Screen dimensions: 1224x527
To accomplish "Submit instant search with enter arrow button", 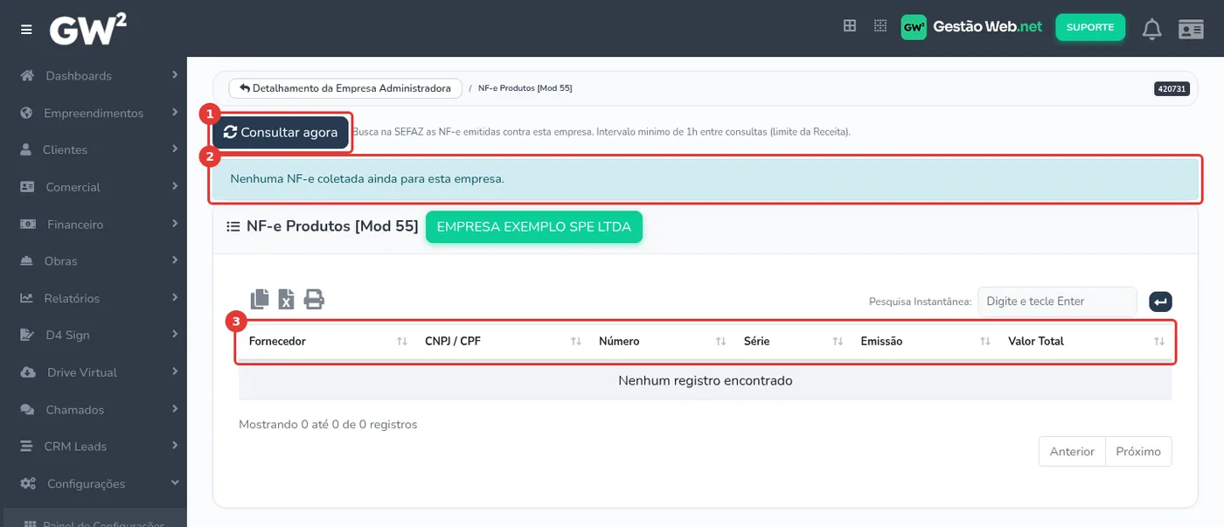I will [x=1160, y=302].
